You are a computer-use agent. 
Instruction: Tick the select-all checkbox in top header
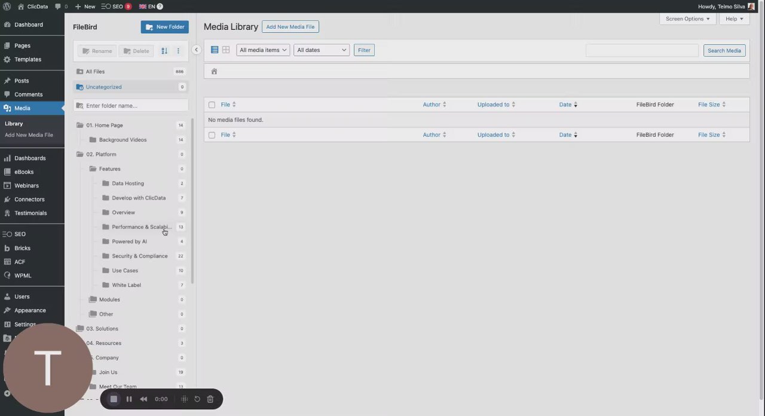[212, 105]
